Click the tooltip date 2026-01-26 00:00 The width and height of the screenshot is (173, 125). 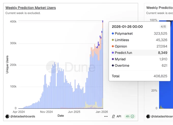click(x=127, y=27)
